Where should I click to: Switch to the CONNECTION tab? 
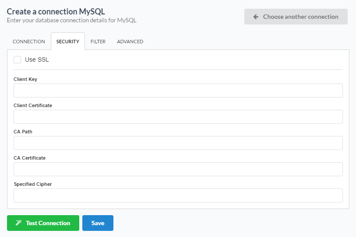tap(29, 42)
